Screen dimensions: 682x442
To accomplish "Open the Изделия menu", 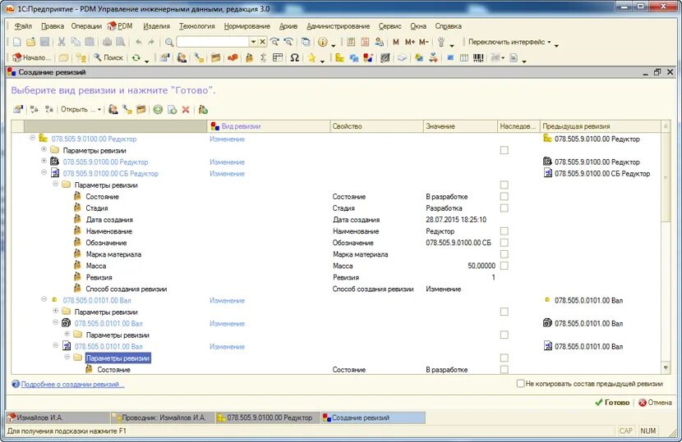I will pyautogui.click(x=157, y=26).
